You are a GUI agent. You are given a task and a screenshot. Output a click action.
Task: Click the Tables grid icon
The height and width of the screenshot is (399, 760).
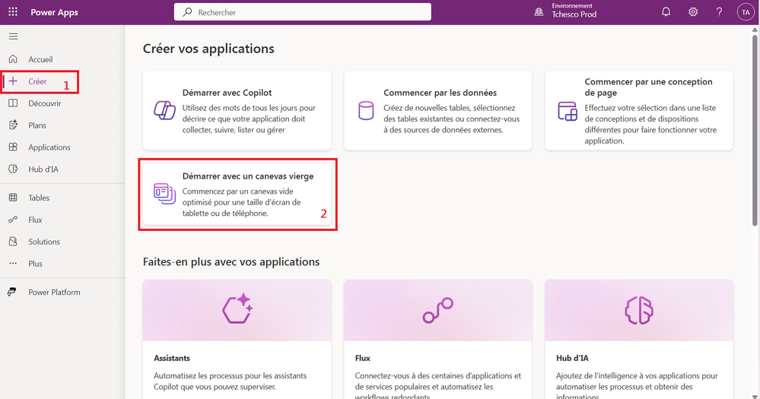point(13,198)
